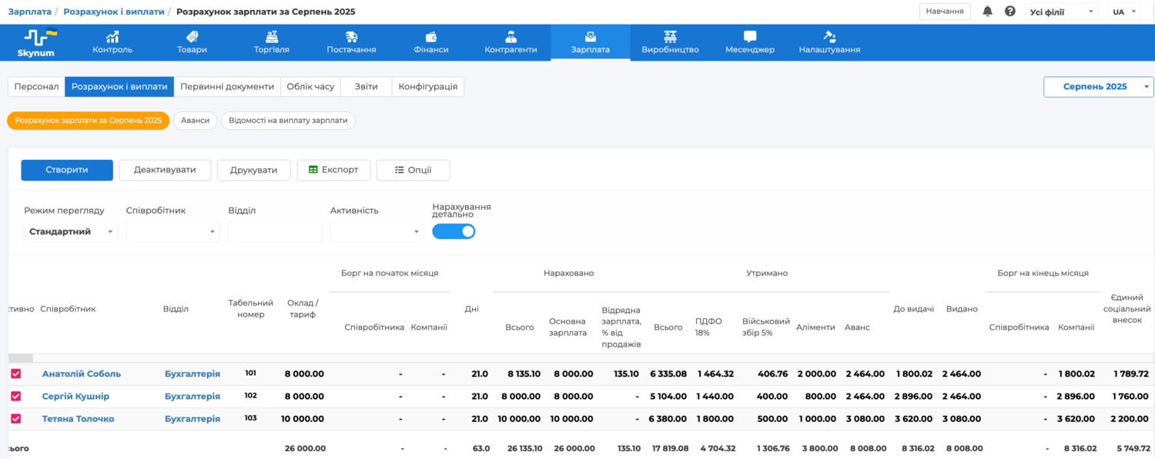Switch to the Відомості на виплату зарплати tab
This screenshot has width=1155, height=459.
(x=288, y=121)
